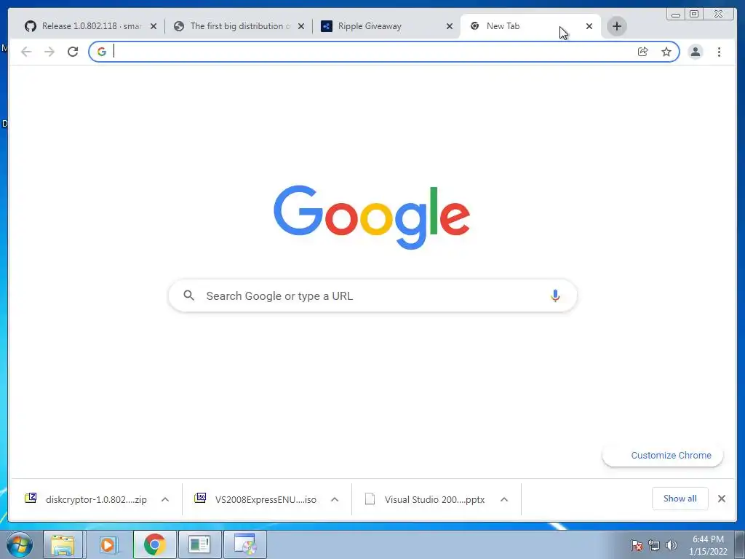Open a new tab with the plus button
This screenshot has height=559, width=745.
[x=617, y=26]
